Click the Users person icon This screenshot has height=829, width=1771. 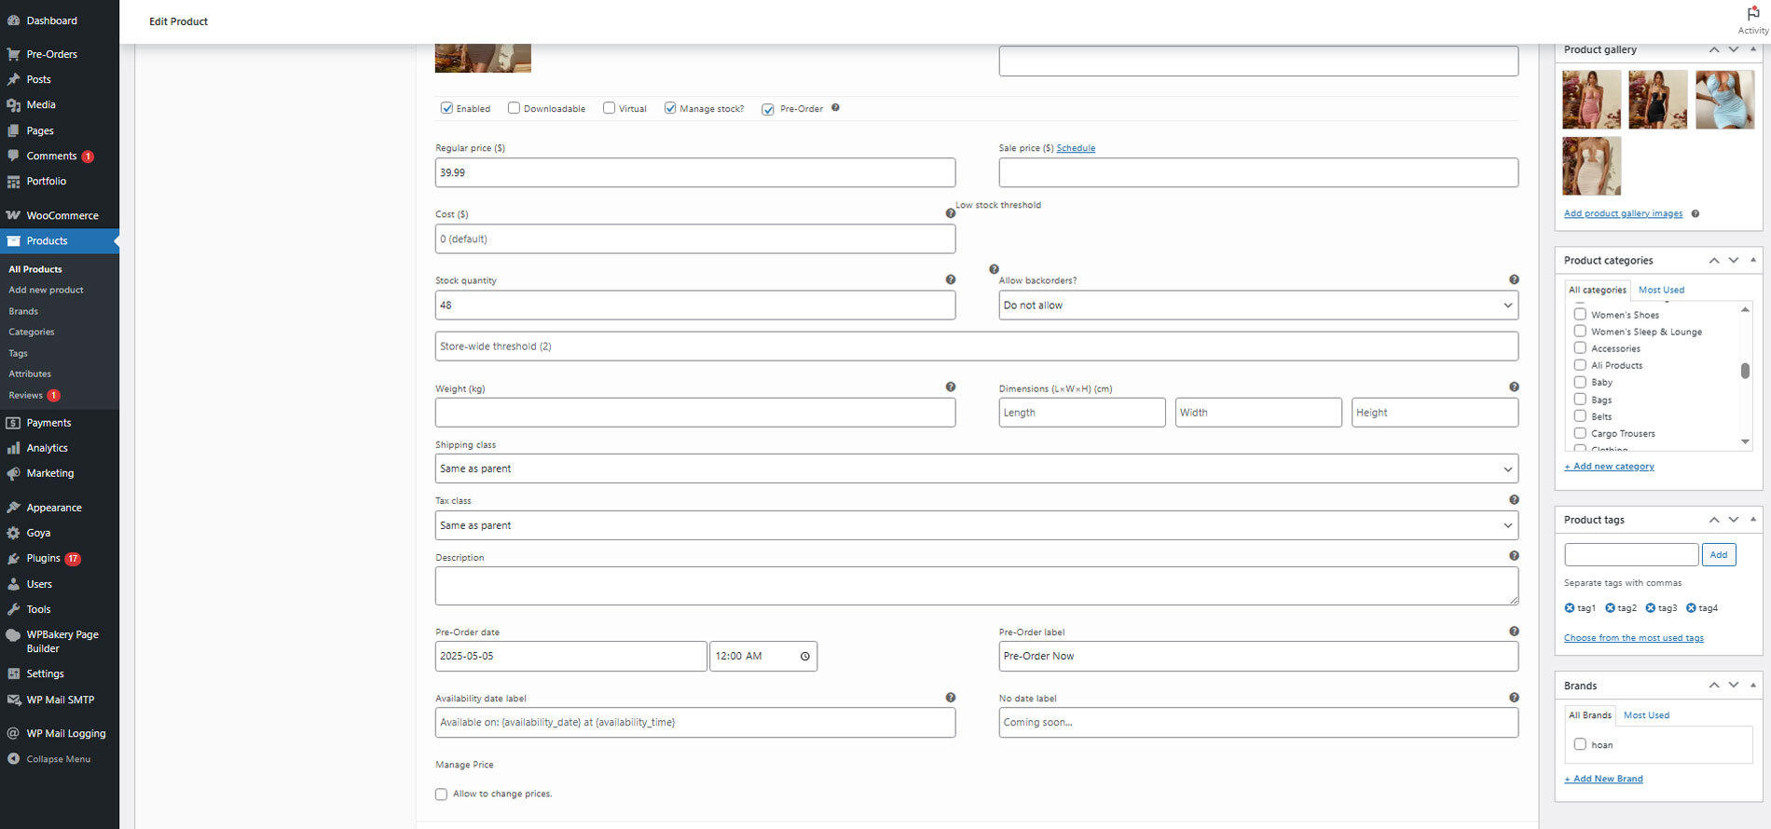13,584
